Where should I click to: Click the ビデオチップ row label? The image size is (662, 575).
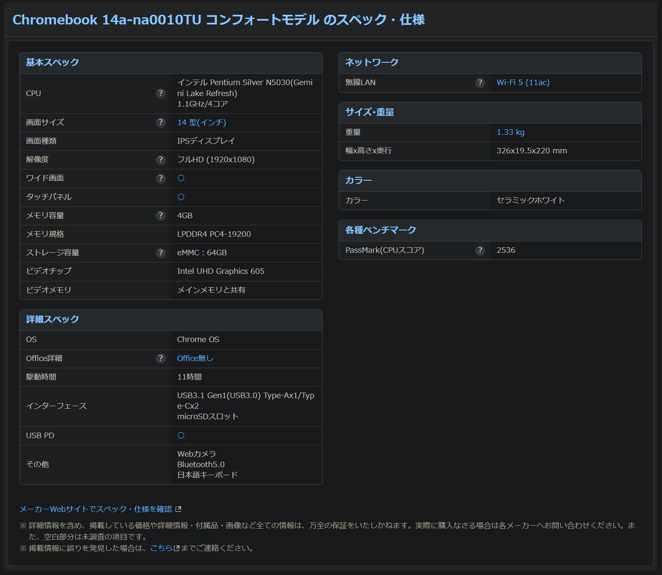[49, 271]
